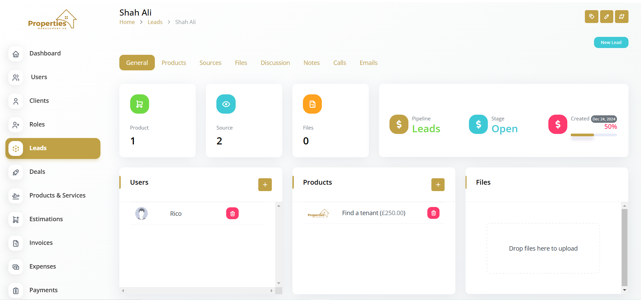Click the teal Source eye icon

pos(226,104)
